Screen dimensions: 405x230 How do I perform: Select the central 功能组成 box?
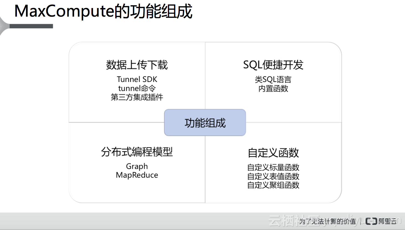(205, 122)
